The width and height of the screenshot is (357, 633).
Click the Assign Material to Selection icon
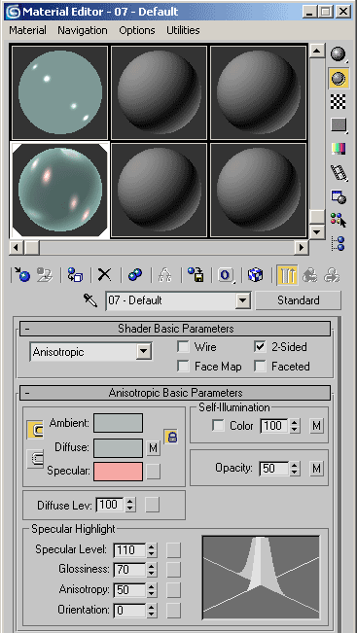tap(75, 275)
